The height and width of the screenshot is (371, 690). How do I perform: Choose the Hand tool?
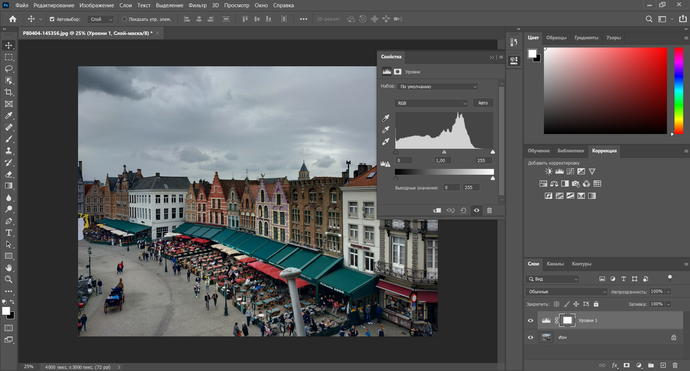pos(9,267)
